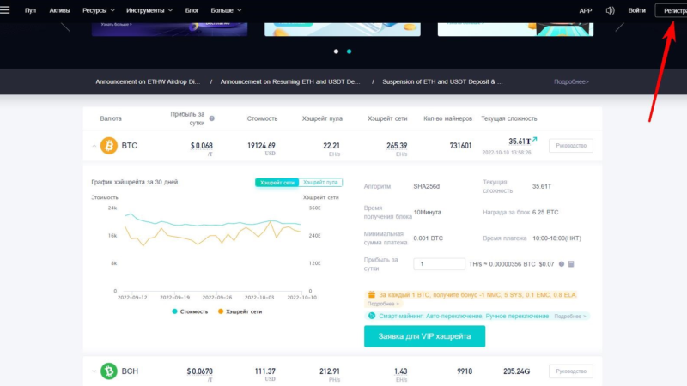This screenshot has width=687, height=386.
Task: Click BTC pool hashrate 22.21
Action: 331,145
